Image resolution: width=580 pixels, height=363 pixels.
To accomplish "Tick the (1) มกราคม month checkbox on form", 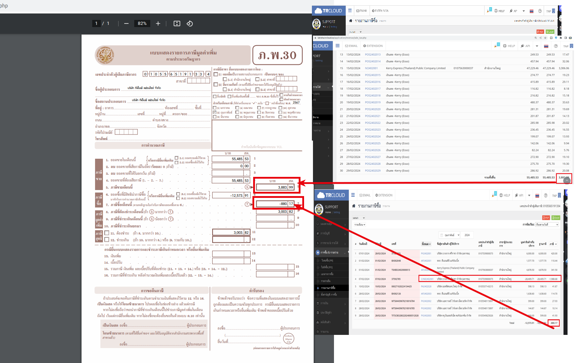I will (x=215, y=107).
